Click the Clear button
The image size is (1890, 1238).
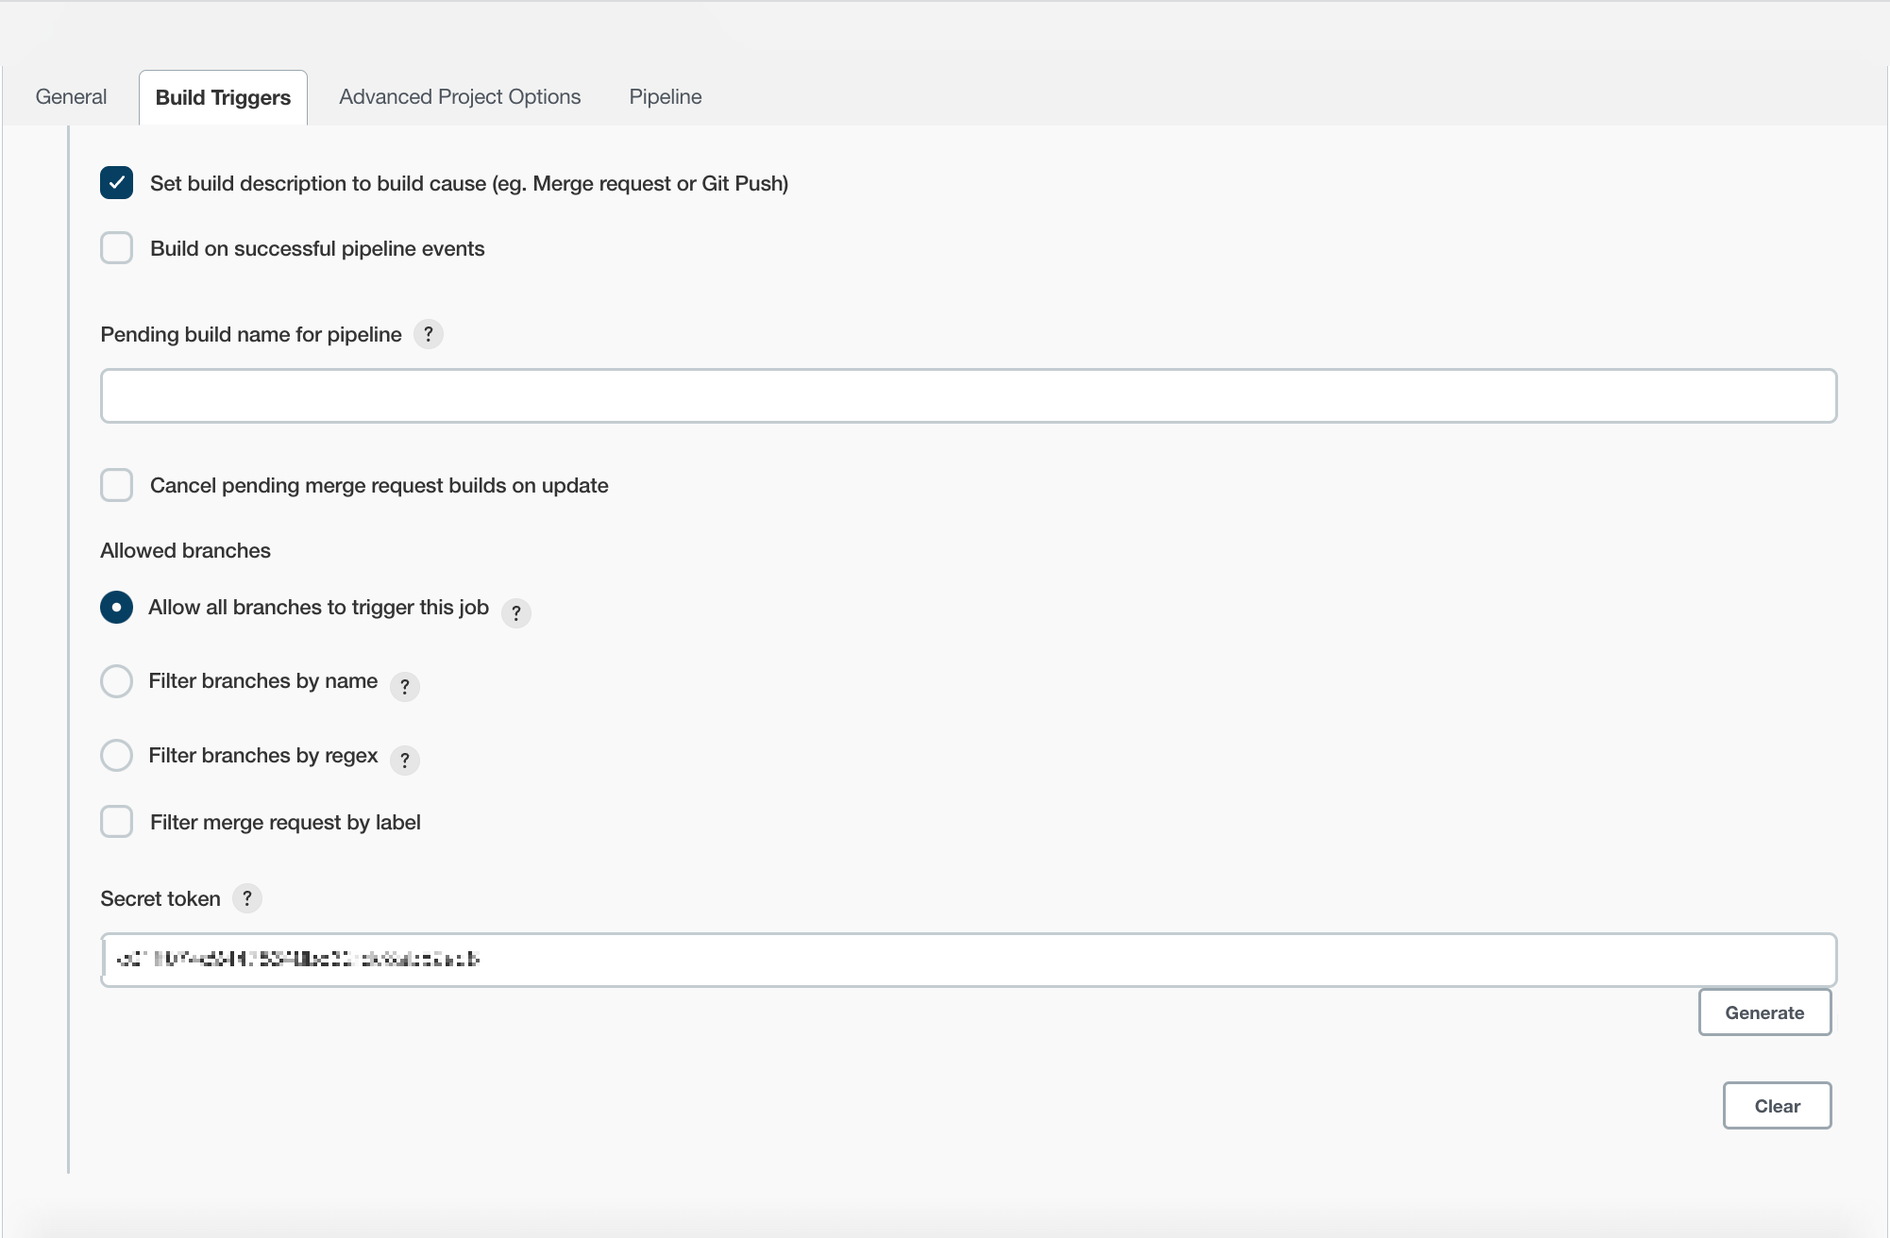[1776, 1106]
